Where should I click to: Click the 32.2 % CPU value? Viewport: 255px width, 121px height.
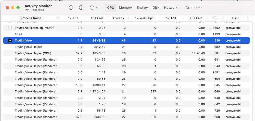pos(79,53)
